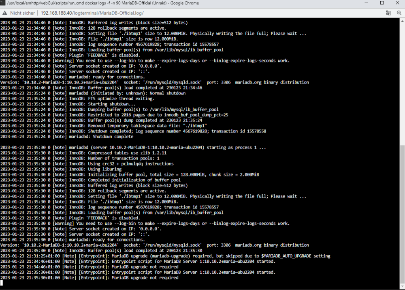Viewport: 405px width, 290px height.
Task: Click log line 'InnoDB: 128 rollback segments are active.' at 21:34:46
Action: pyautogui.click(x=83, y=28)
